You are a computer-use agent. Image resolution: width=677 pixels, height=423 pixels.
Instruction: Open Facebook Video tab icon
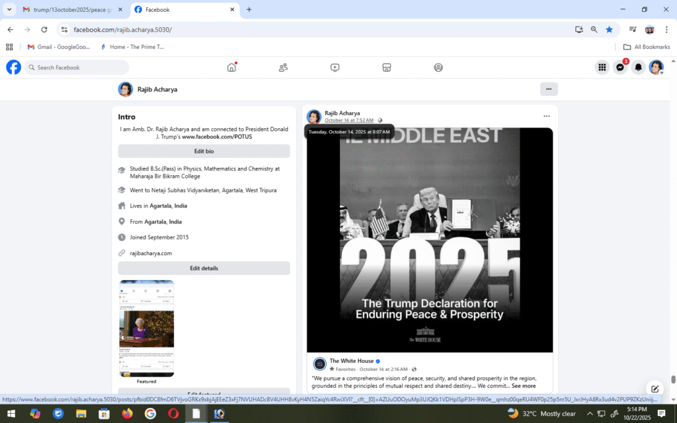[x=335, y=67]
